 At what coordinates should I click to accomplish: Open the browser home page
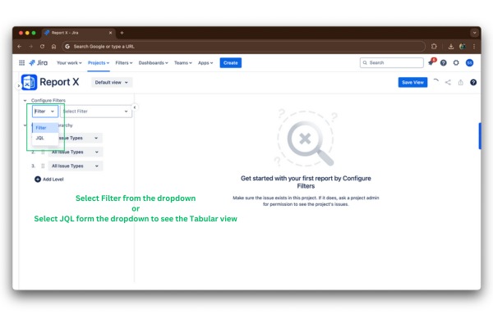pos(53,47)
